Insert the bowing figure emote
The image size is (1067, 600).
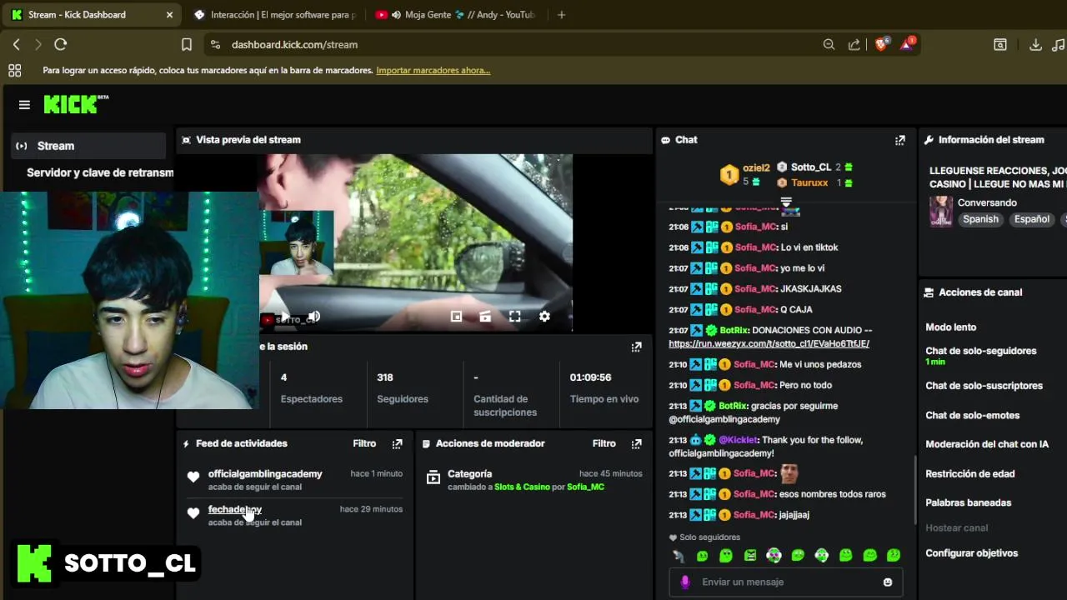[679, 556]
